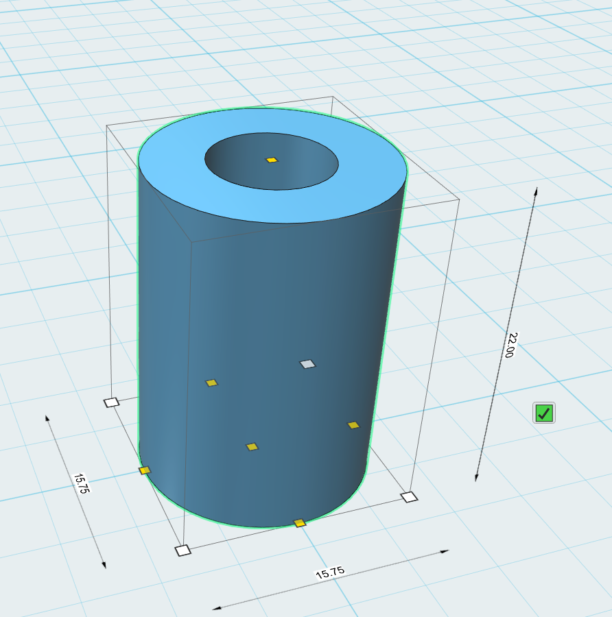Edit the 22.00 height dimension value
Screen dimensions: 612x617
coord(511,345)
